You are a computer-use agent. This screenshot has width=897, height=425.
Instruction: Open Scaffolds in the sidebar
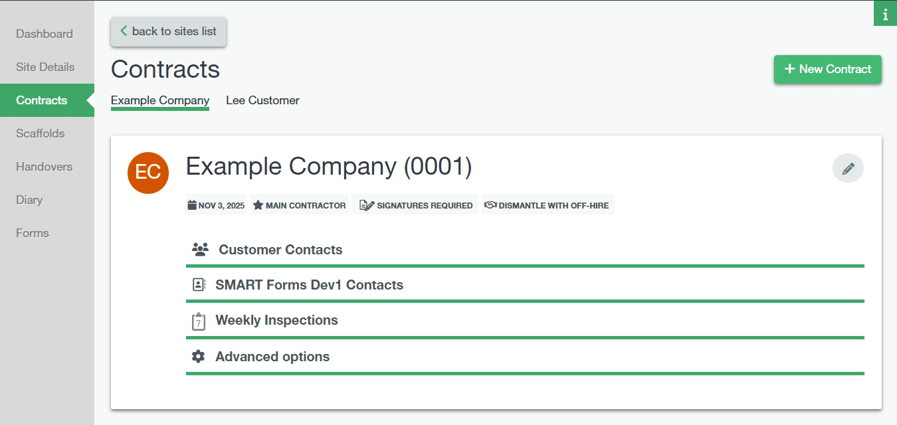click(41, 133)
